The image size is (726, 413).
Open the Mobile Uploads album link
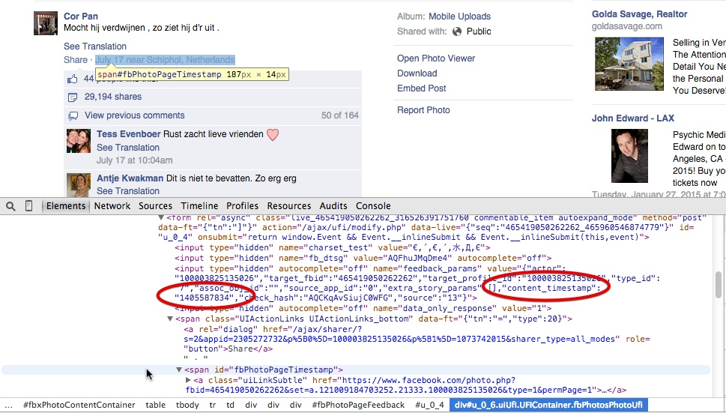coord(459,16)
